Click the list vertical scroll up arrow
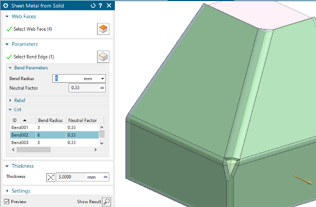Image resolution: width=316 pixels, height=207 pixels. tap(102, 127)
